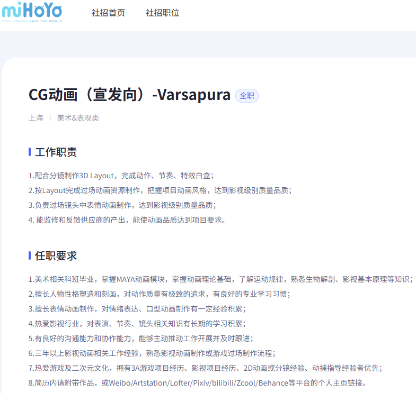Click the 任职要求 section heading

pos(56,256)
